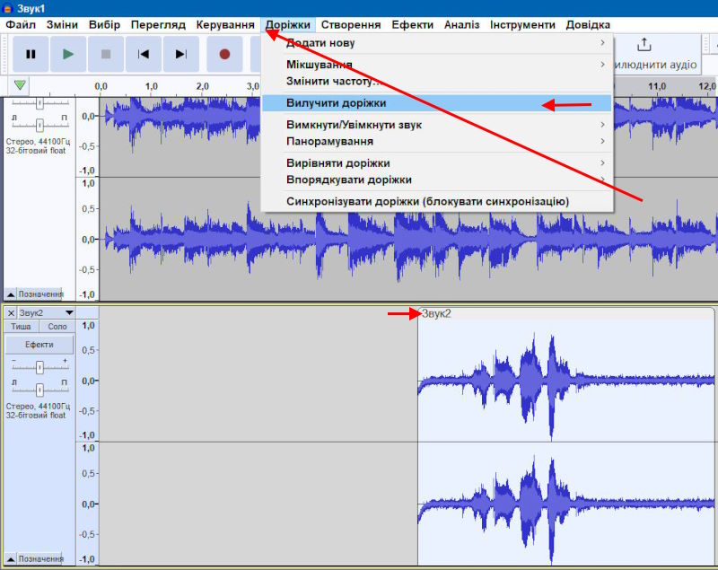Expand the Вимкнути/Увімкнути звук submenu
Viewport: 718px width, 570px height.
[x=437, y=125]
